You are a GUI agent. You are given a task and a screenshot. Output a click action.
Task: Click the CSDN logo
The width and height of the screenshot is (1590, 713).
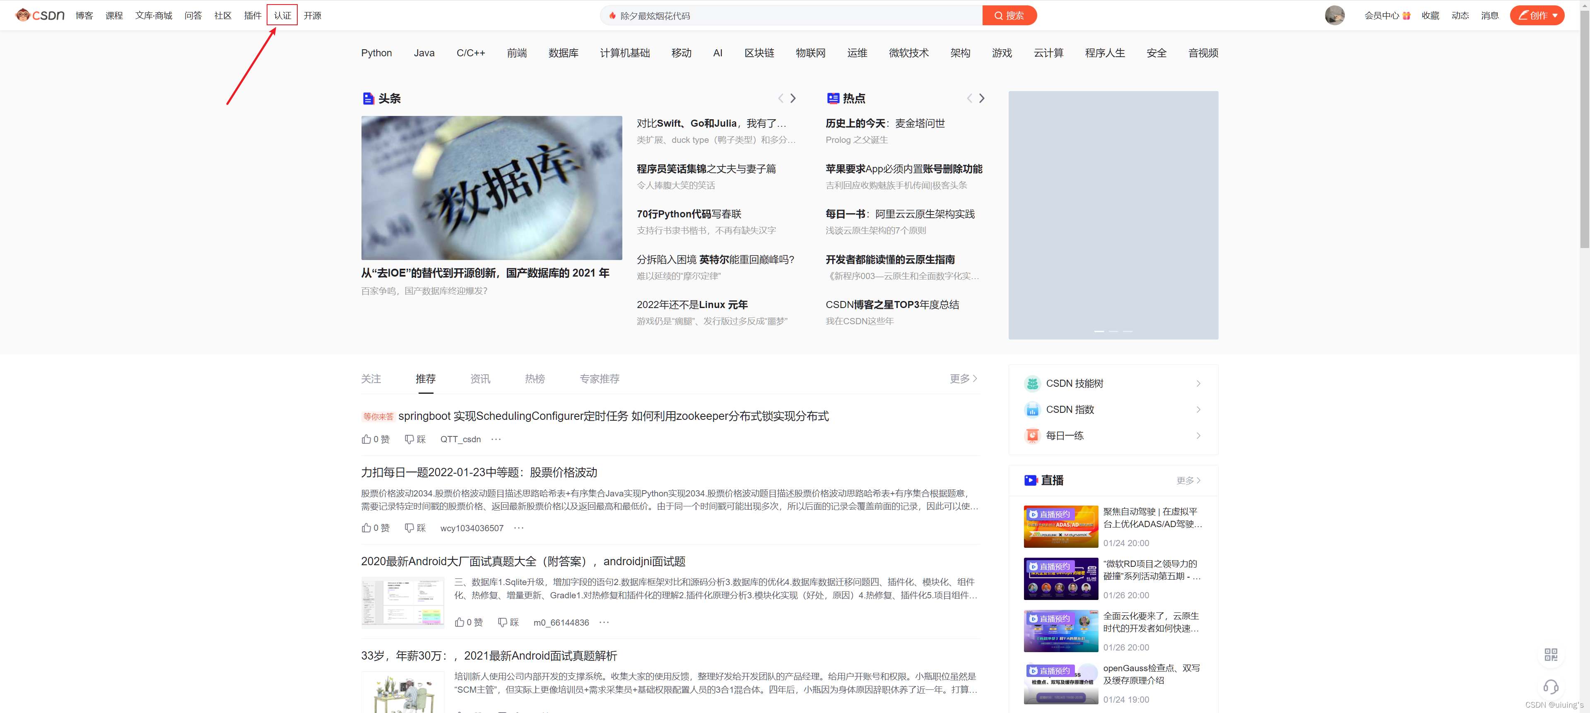[x=40, y=15]
